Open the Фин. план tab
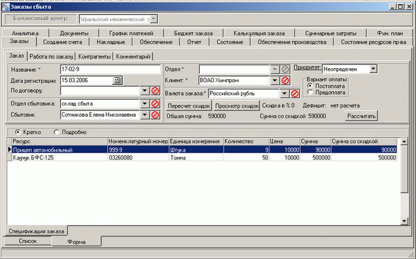 tap(389, 33)
